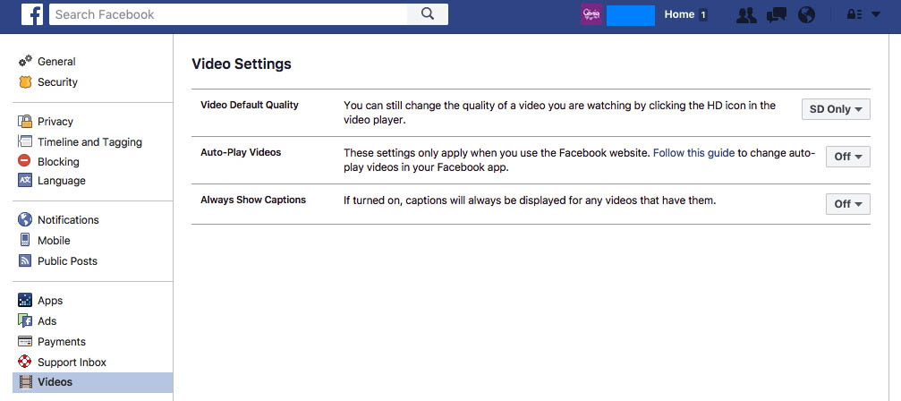
Task: Click the Home notification count badge
Action: tap(703, 15)
